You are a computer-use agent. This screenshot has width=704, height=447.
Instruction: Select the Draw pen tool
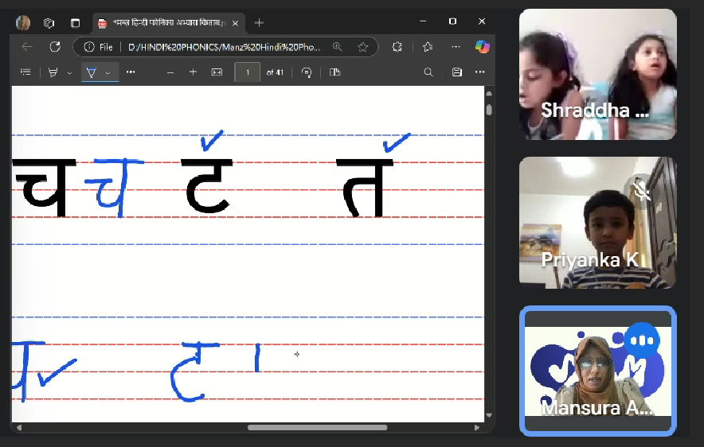coord(91,72)
